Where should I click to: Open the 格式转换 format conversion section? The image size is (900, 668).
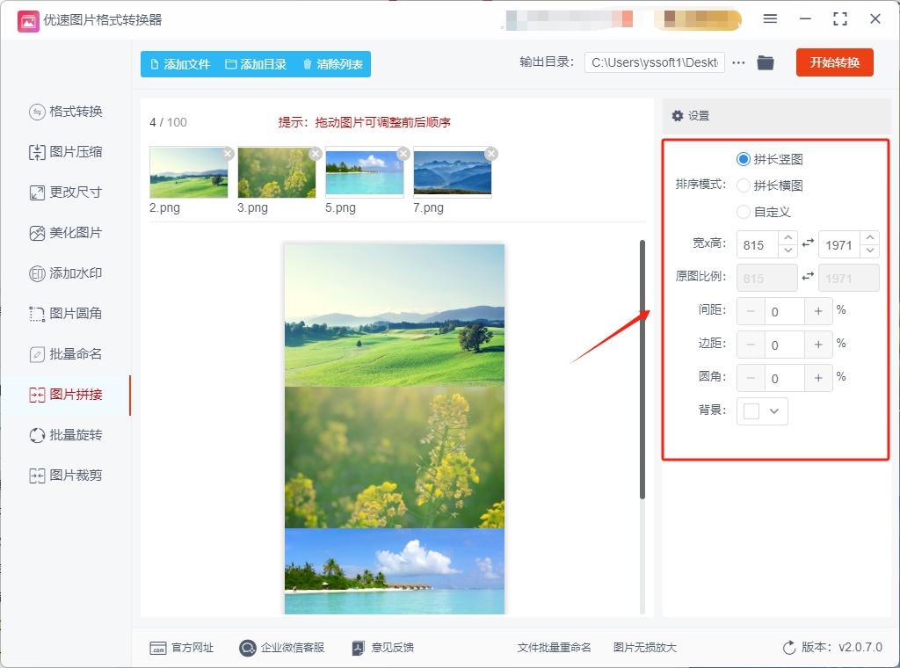(x=65, y=112)
